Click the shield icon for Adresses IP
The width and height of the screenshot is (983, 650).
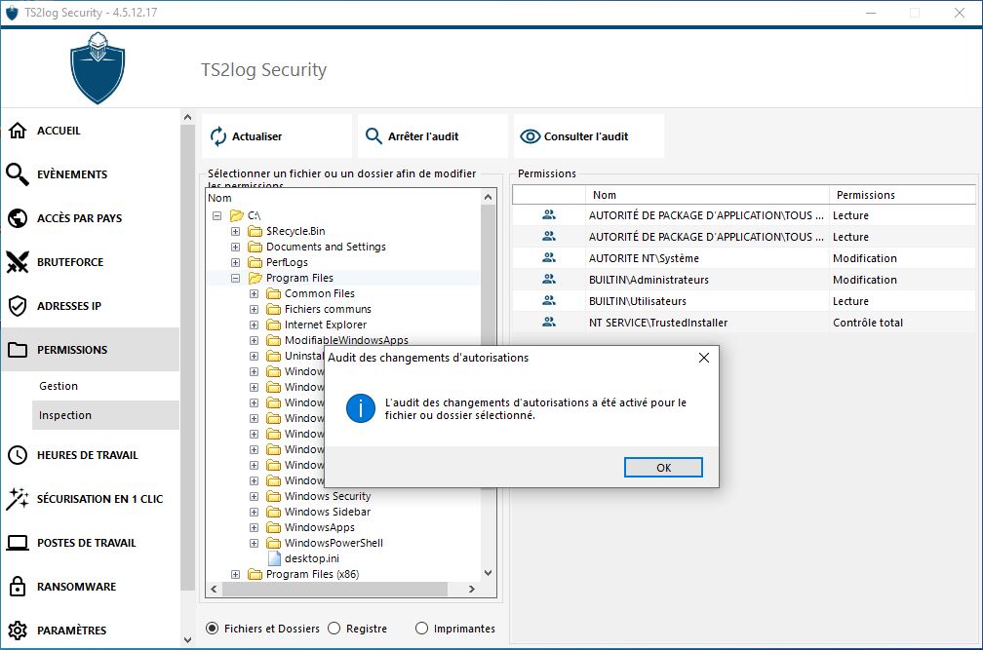coord(18,306)
